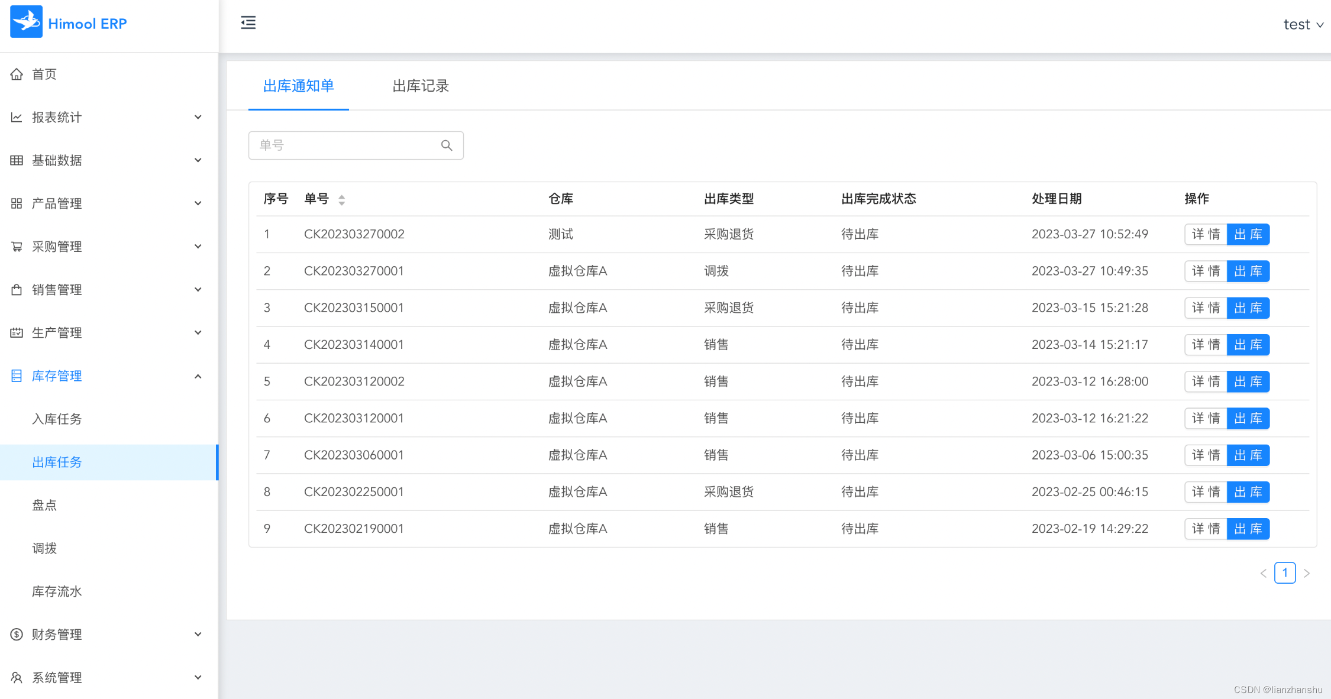Click the inventory icon beside 库存管理
The width and height of the screenshot is (1331, 699).
coord(17,376)
